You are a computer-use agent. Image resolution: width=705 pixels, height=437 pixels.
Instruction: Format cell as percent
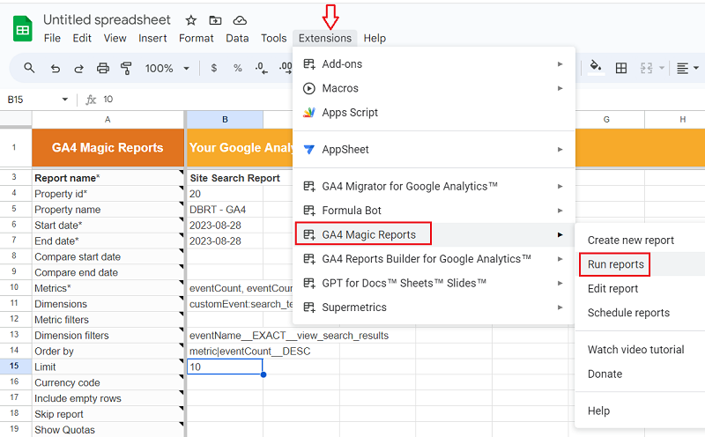(237, 68)
